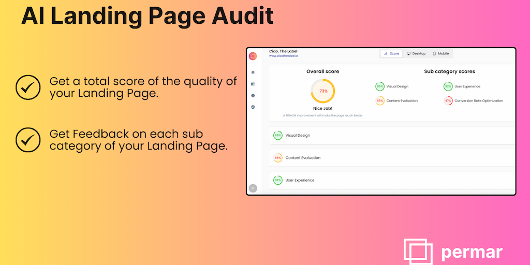Click the 73% overall score ring
Viewport: 530px width, 265px height.
pyautogui.click(x=323, y=91)
